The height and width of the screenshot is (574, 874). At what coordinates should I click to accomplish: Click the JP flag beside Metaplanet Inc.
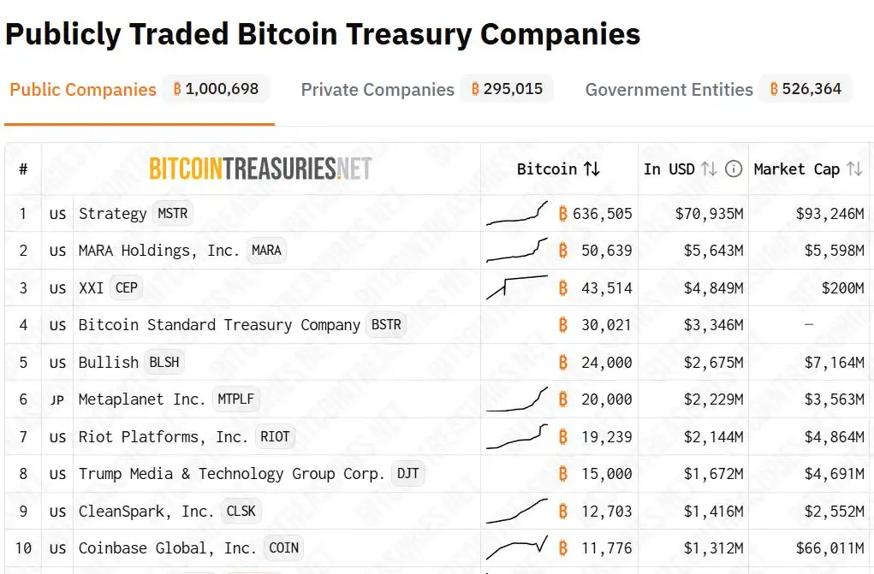click(x=56, y=399)
